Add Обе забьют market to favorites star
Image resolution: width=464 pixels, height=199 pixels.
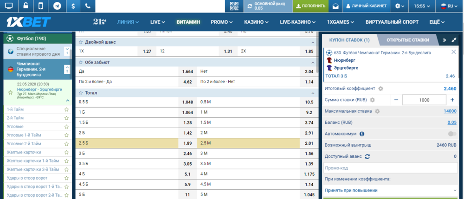coord(80,63)
